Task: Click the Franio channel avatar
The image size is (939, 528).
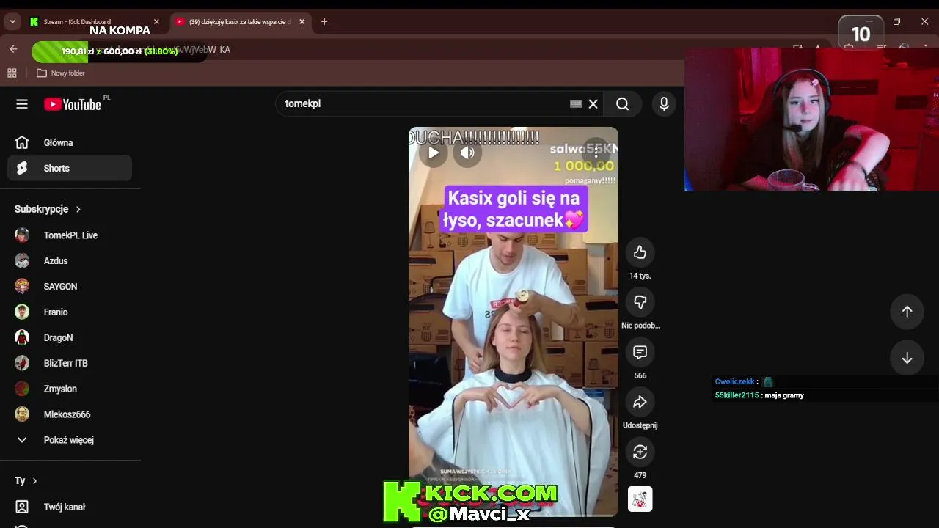Action: coord(22,312)
